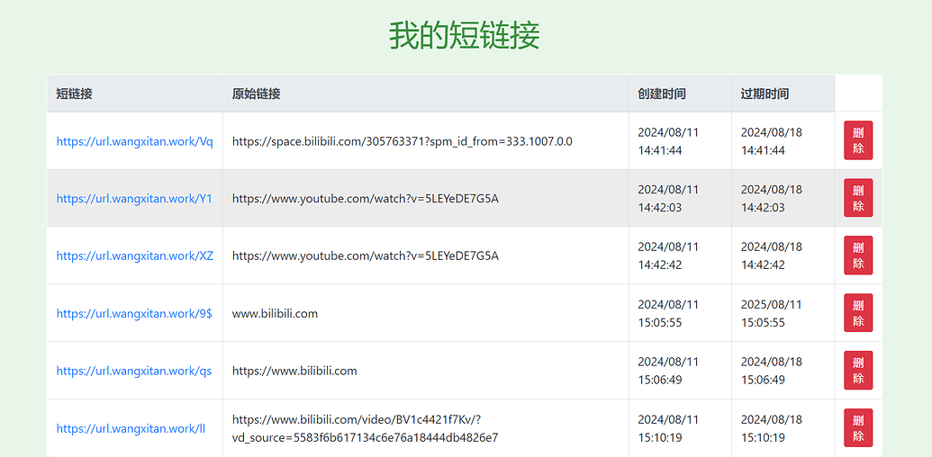
Task: Select original URL in the /Y1 row
Action: (366, 199)
